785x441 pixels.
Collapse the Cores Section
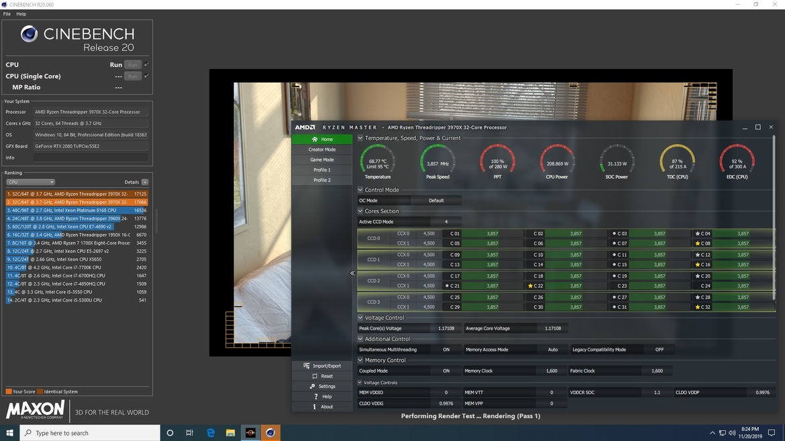point(360,211)
